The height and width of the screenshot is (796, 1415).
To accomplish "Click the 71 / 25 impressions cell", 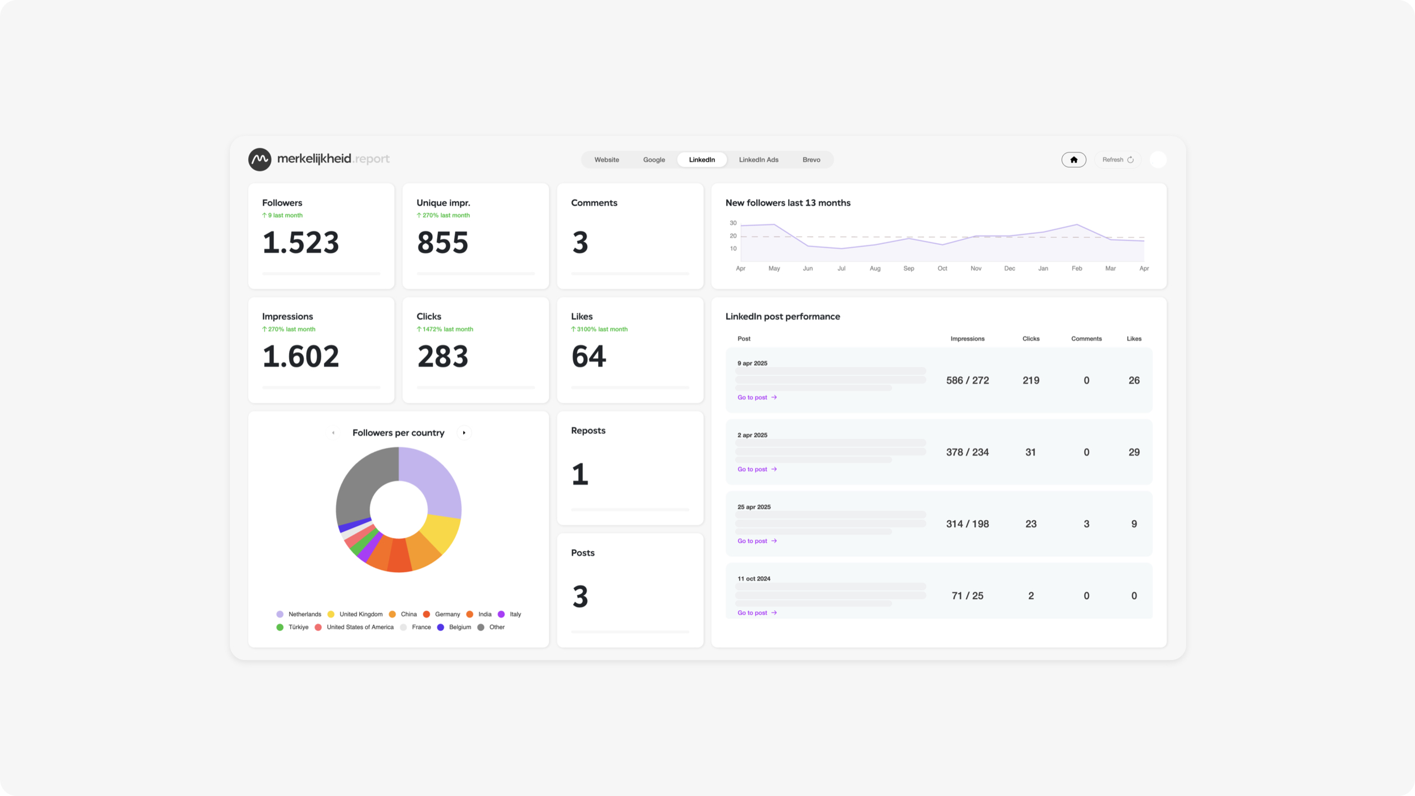I will point(967,596).
